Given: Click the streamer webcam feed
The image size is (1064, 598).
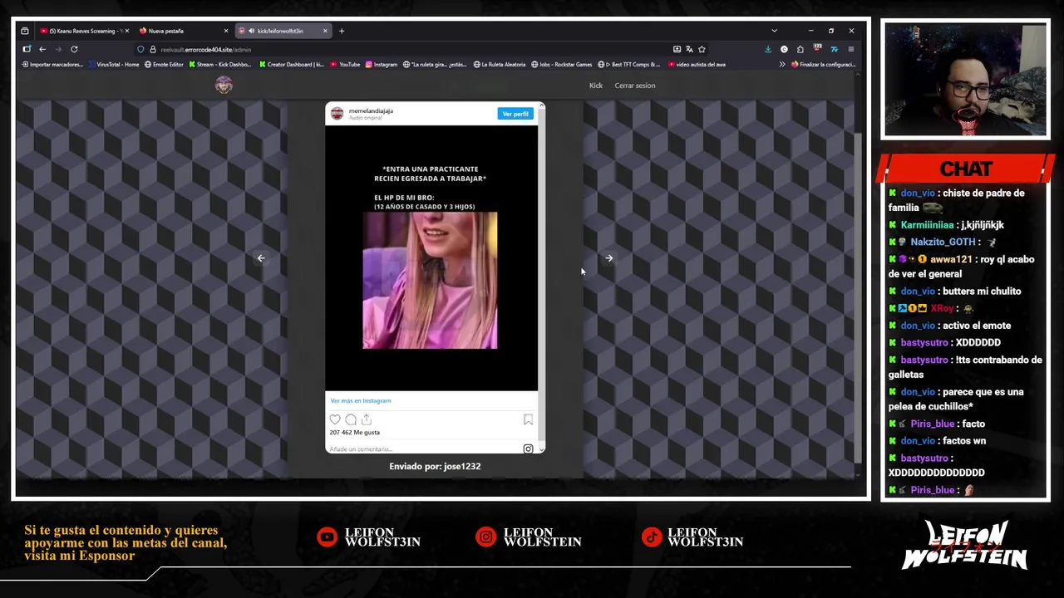Looking at the screenshot, I should coord(965,80).
